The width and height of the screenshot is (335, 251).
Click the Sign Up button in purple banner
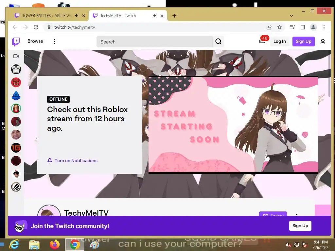coord(300,226)
